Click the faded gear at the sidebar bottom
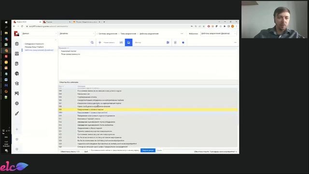The image size is (309, 174). pos(17,149)
